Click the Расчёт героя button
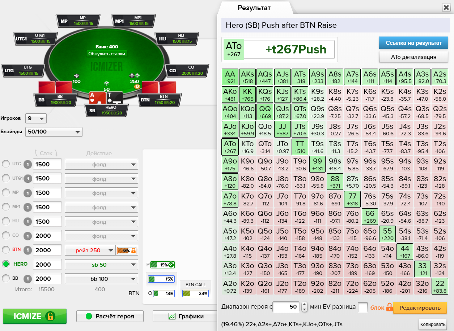 coord(110,316)
